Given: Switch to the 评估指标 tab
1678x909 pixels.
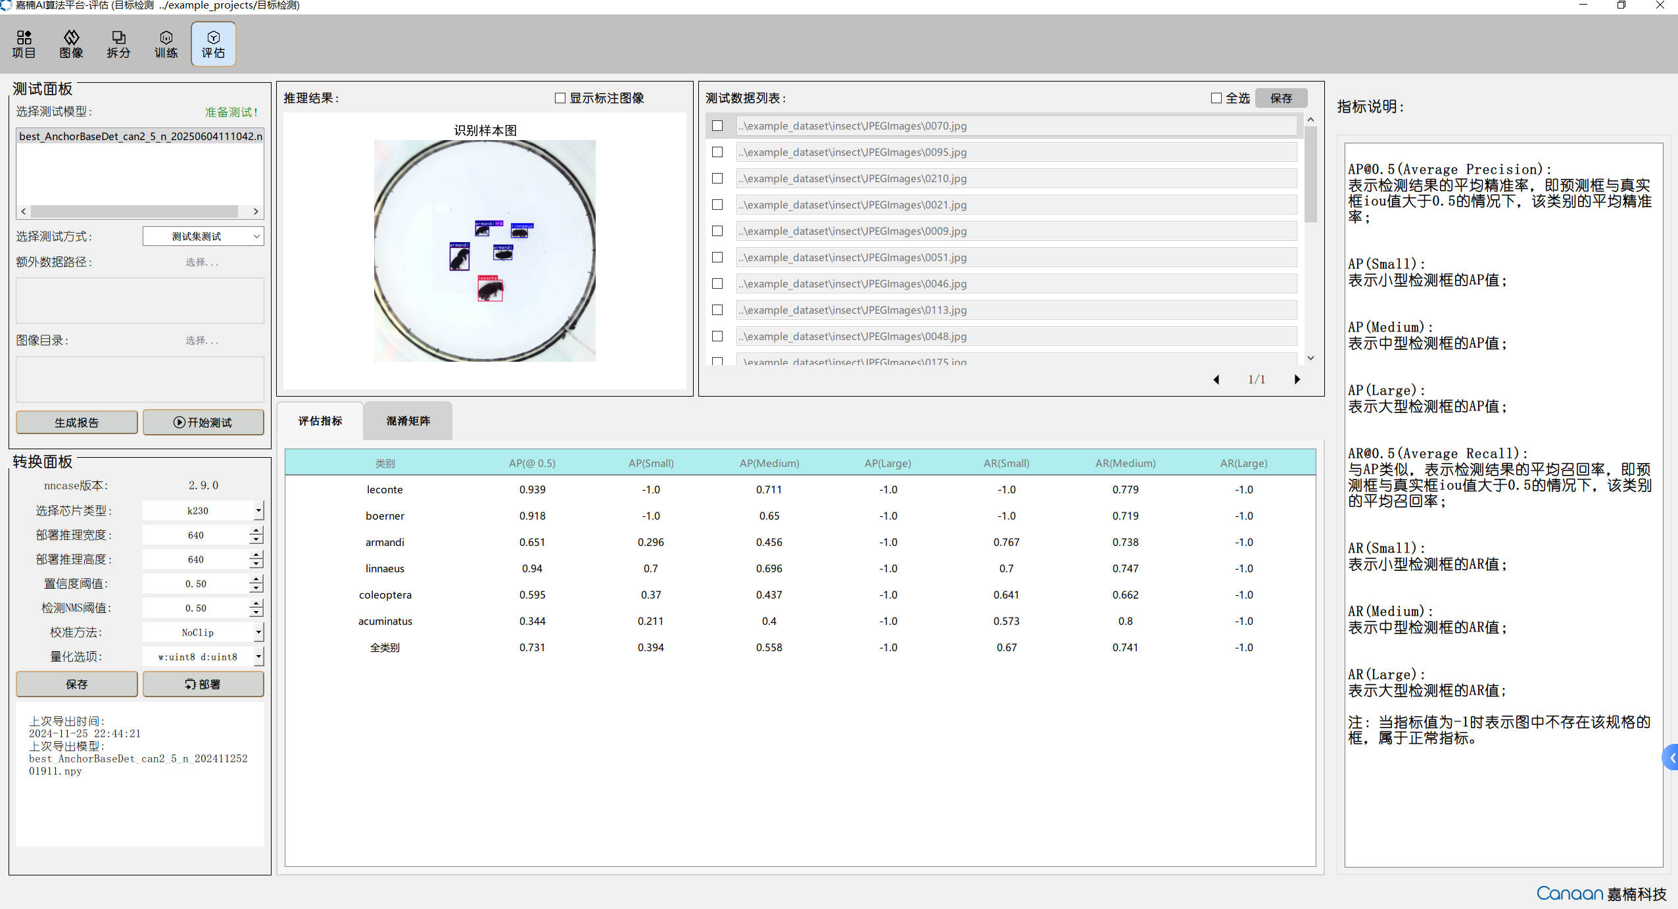Looking at the screenshot, I should pos(320,421).
